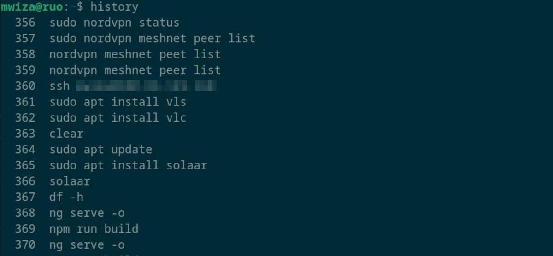Click the 'npm run build' command
The height and width of the screenshot is (256, 553).
pyautogui.click(x=94, y=229)
